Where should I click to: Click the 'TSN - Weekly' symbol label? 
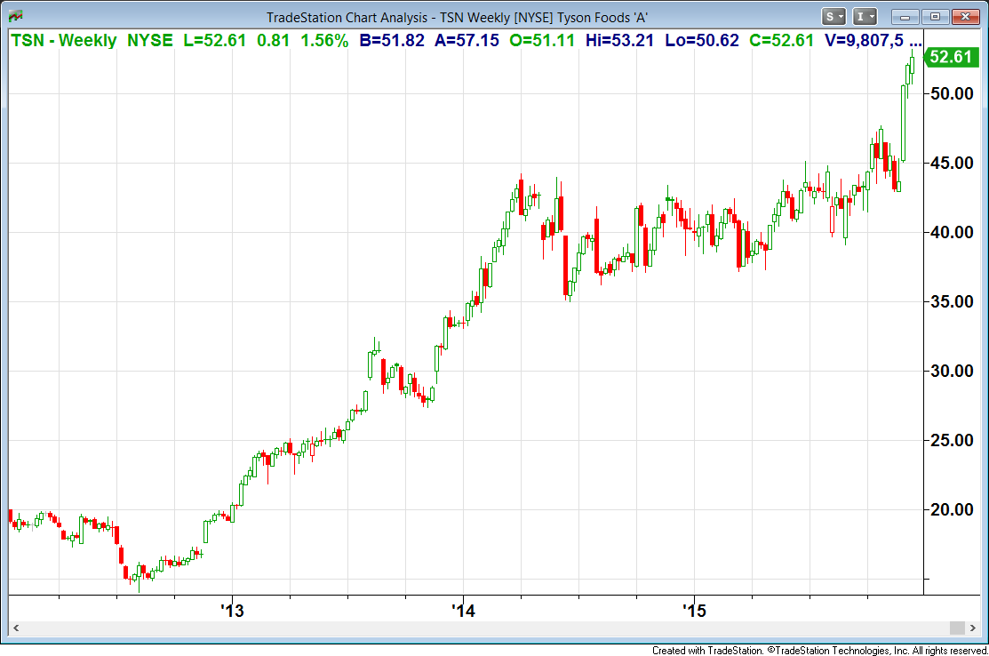point(64,40)
